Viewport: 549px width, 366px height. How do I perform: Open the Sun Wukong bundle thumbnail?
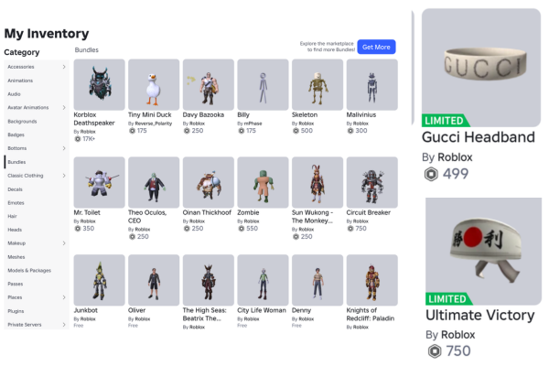pyautogui.click(x=318, y=182)
